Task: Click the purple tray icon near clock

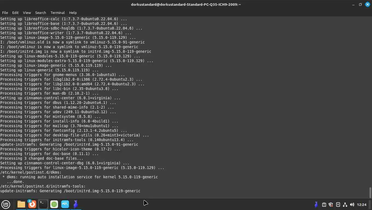Action: click(316, 205)
